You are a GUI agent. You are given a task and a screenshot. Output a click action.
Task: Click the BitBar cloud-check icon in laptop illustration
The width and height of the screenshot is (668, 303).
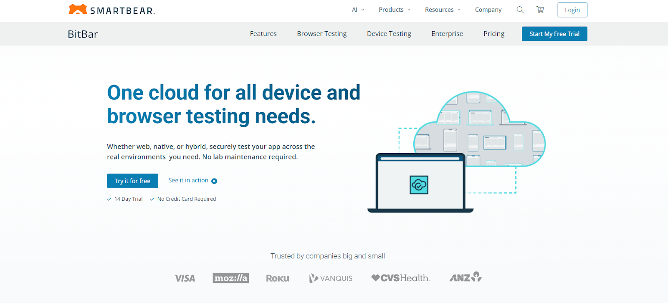(x=419, y=185)
